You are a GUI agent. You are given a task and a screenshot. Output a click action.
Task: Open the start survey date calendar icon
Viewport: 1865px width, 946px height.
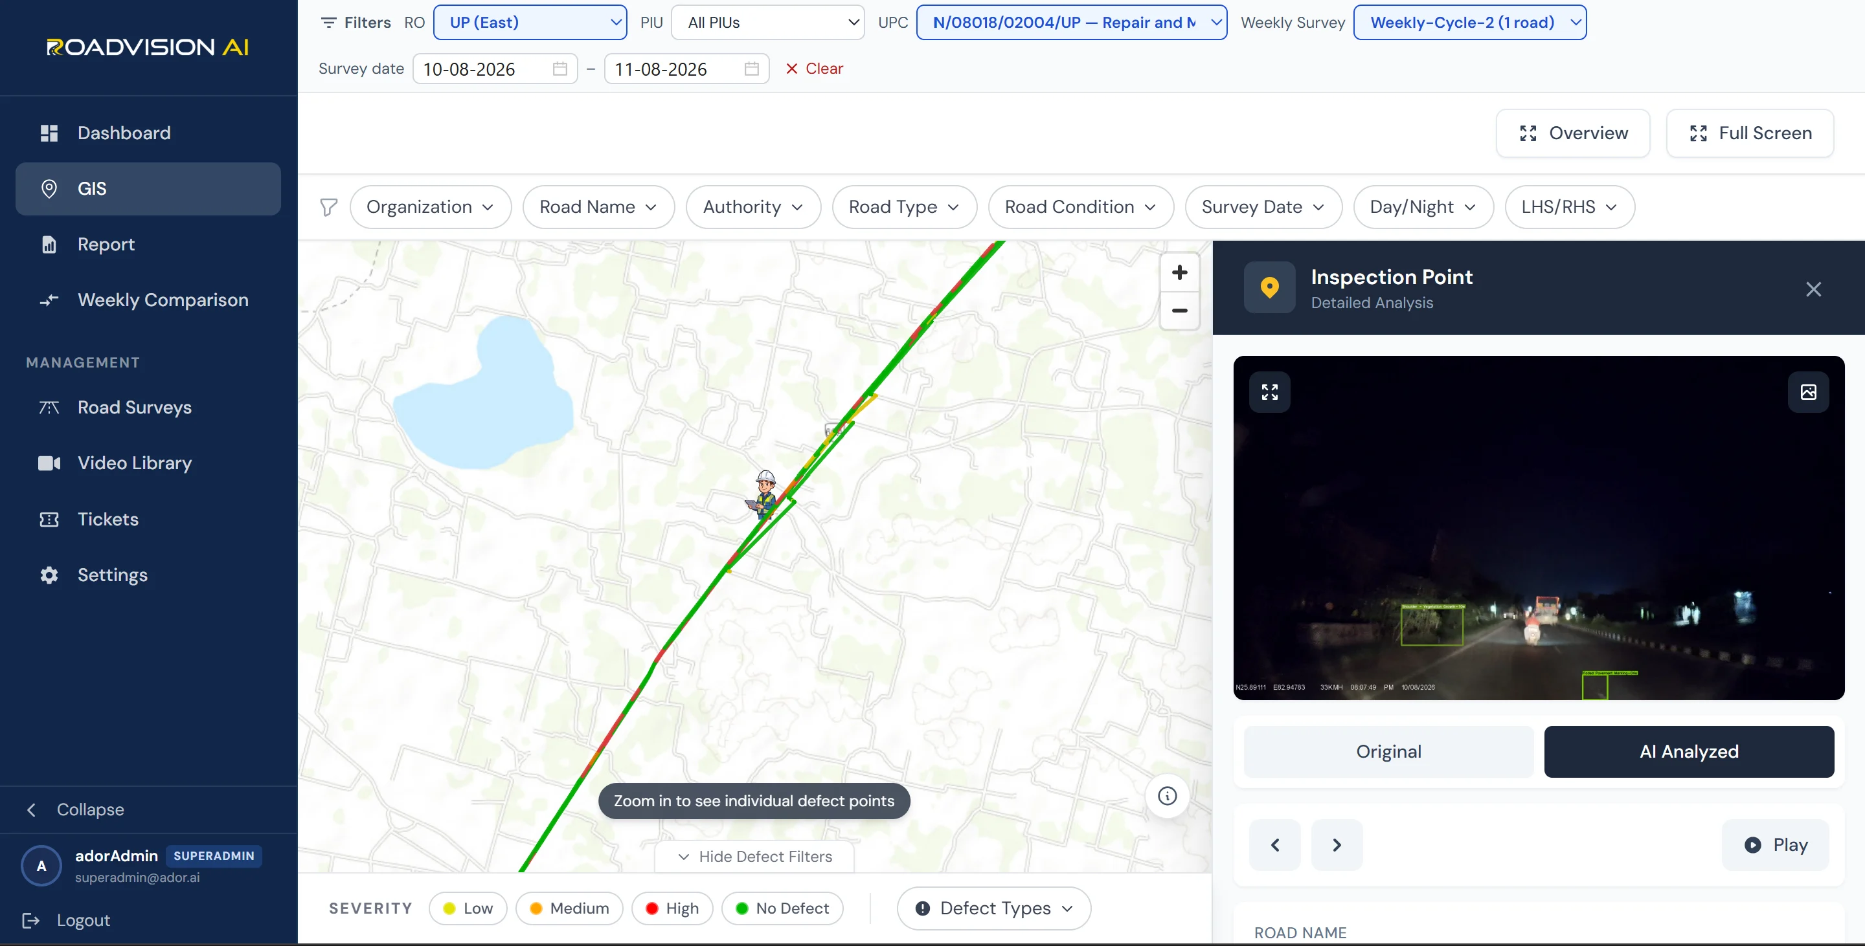coord(559,69)
